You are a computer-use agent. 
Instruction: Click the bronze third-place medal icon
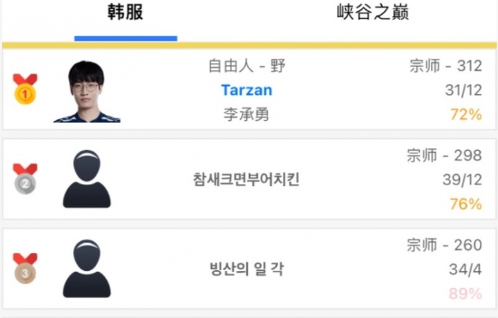pyautogui.click(x=25, y=268)
